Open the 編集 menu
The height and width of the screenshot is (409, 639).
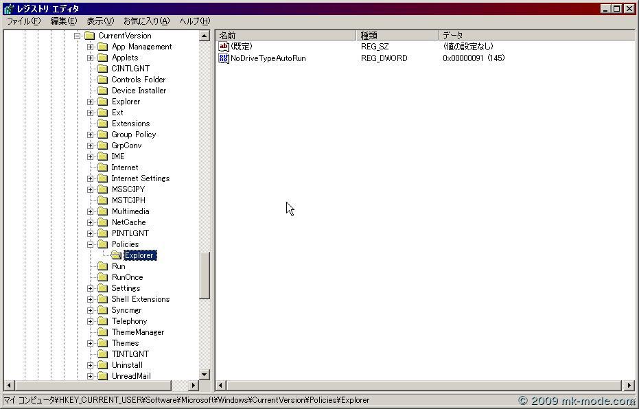(62, 21)
